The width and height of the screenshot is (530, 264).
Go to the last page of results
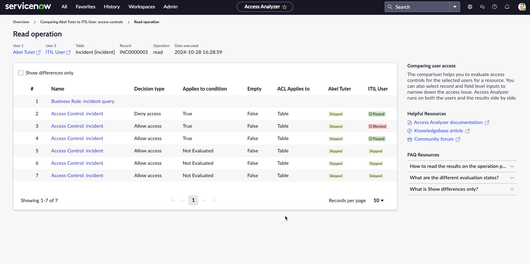213,200
